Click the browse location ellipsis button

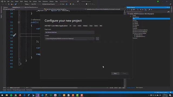(97, 39)
